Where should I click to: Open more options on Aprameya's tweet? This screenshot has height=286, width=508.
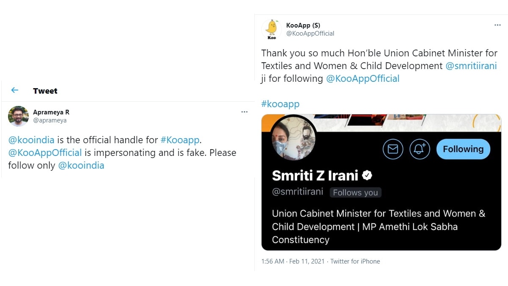[244, 112]
